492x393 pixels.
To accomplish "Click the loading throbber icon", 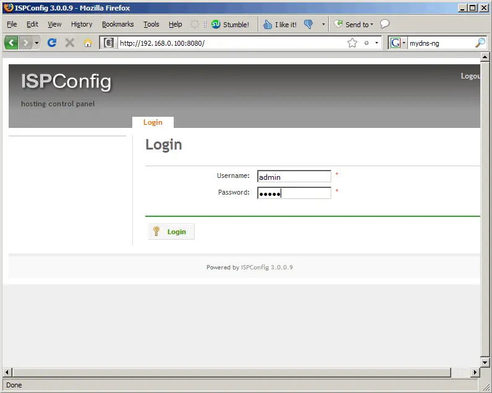I will (x=195, y=24).
